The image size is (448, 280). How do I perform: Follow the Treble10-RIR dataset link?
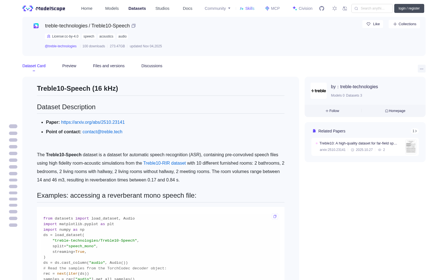164,163
